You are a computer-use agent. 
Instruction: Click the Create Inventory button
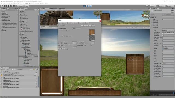pyautogui.click(x=63, y=49)
